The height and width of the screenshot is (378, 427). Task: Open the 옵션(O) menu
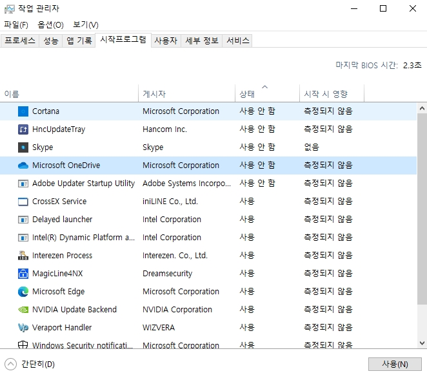(50, 24)
